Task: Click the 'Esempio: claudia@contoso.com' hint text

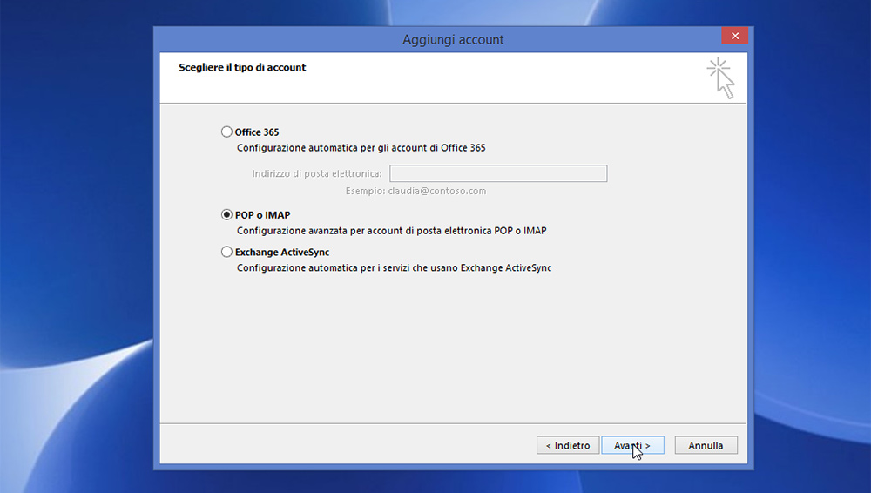Action: pos(415,192)
